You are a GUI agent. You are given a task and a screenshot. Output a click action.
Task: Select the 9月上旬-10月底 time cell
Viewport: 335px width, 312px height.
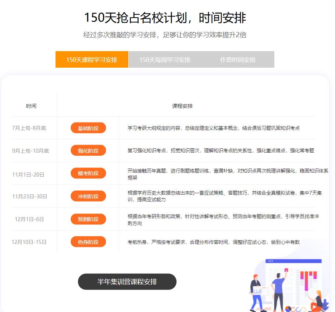pyautogui.click(x=31, y=150)
